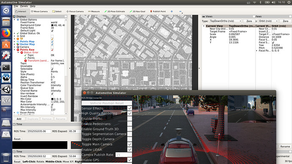Launch Firefox from the dock

6,33
